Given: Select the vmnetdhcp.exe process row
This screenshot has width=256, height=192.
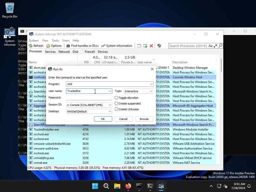Looking at the screenshot, I should click(122, 158).
